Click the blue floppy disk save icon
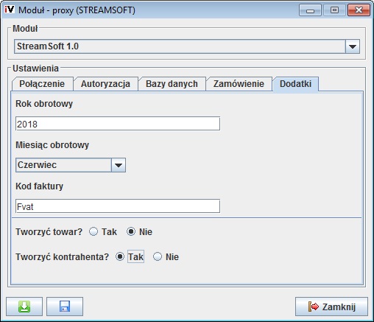374x322 pixels. pyautogui.click(x=65, y=307)
